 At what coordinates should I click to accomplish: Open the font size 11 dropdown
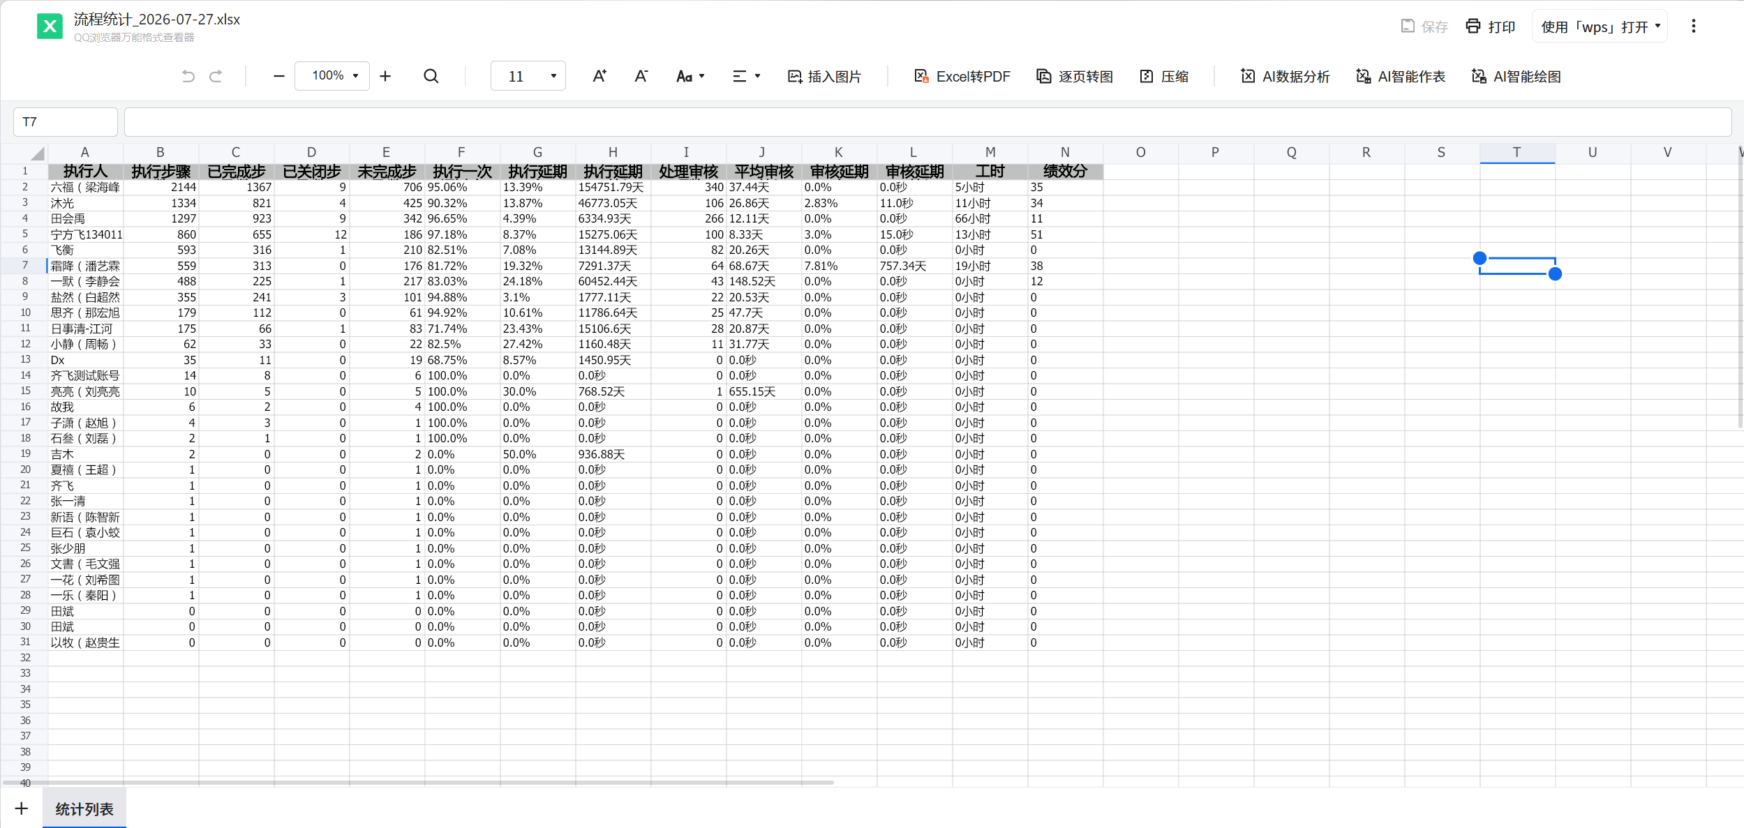pos(528,76)
